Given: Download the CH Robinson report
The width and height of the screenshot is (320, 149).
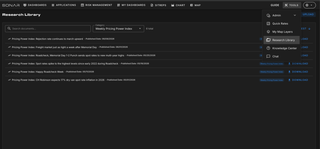Looking at the screenshot, I should [298, 80].
